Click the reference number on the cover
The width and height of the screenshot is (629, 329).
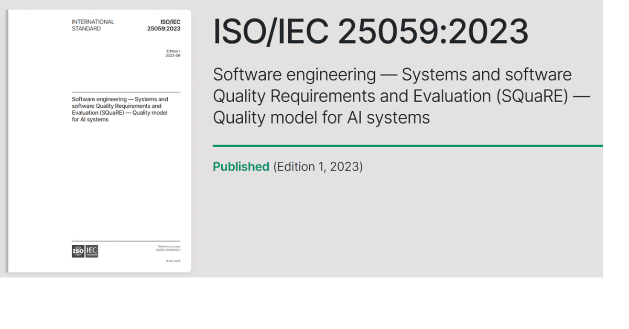click(x=168, y=248)
